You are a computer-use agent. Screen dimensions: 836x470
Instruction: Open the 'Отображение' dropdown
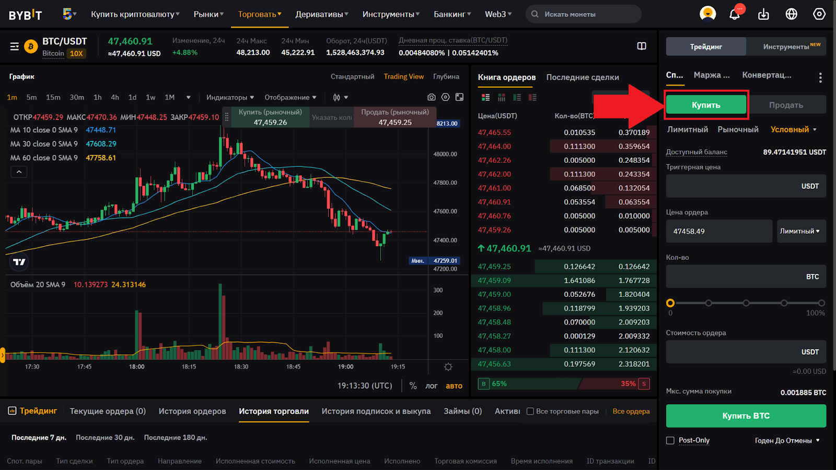291,98
